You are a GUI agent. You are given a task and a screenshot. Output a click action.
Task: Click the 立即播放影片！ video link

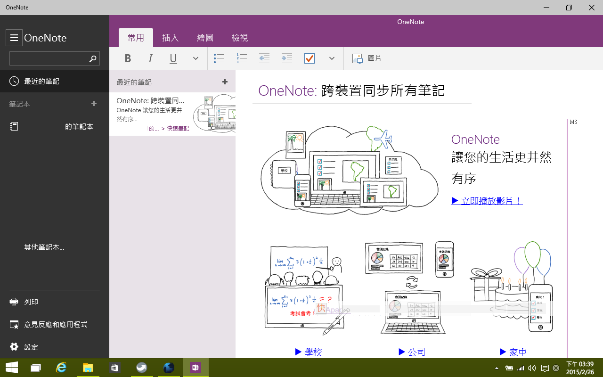tap(487, 201)
